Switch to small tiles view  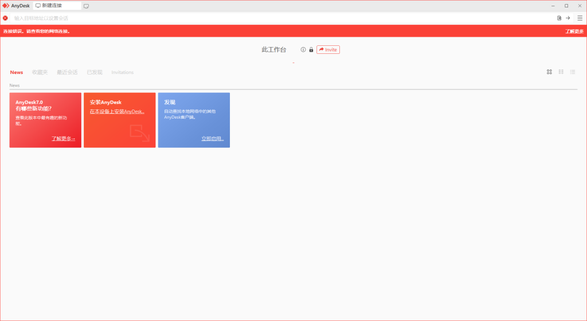click(561, 72)
